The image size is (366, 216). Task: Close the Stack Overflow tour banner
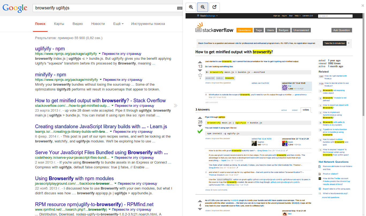348,43
